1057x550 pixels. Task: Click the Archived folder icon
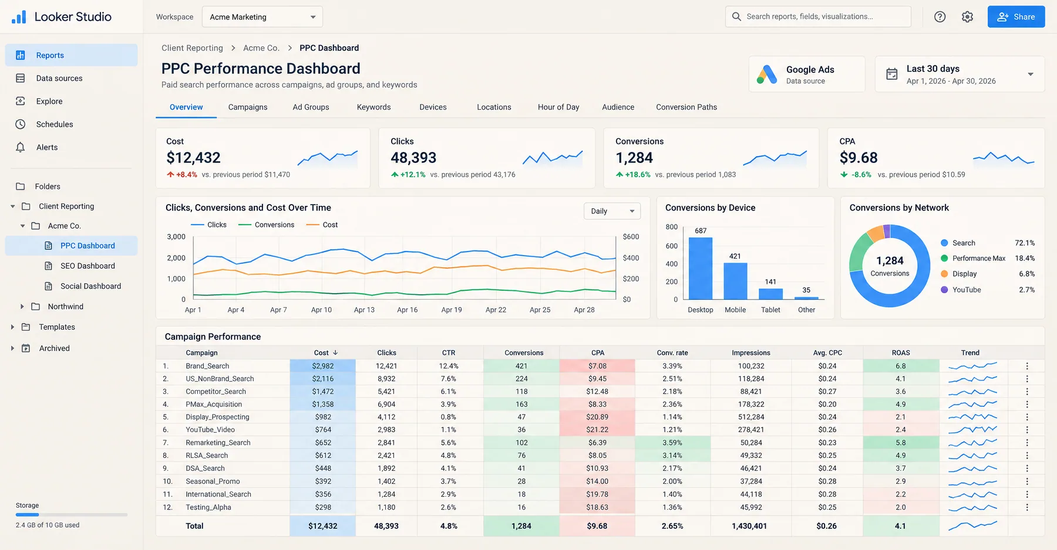pos(26,348)
